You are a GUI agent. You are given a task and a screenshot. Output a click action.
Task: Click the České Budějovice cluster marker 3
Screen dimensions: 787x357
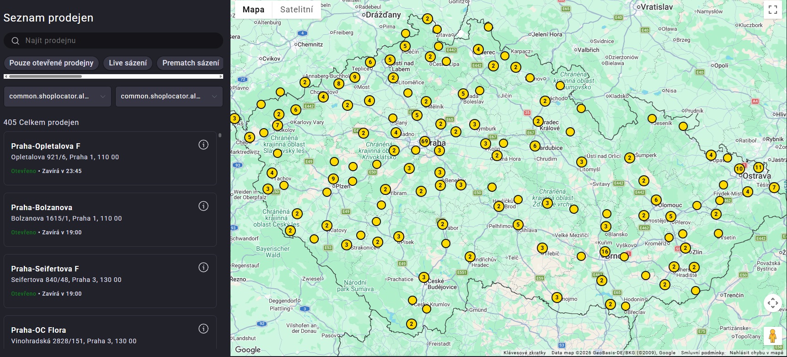pos(424,277)
